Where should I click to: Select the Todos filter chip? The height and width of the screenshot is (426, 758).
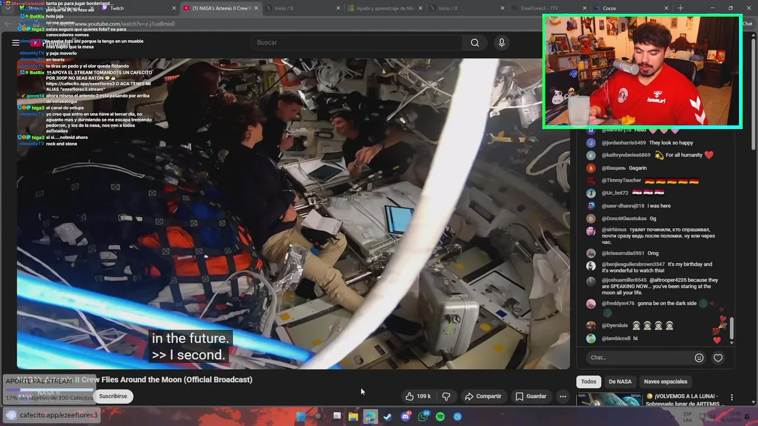tap(589, 382)
